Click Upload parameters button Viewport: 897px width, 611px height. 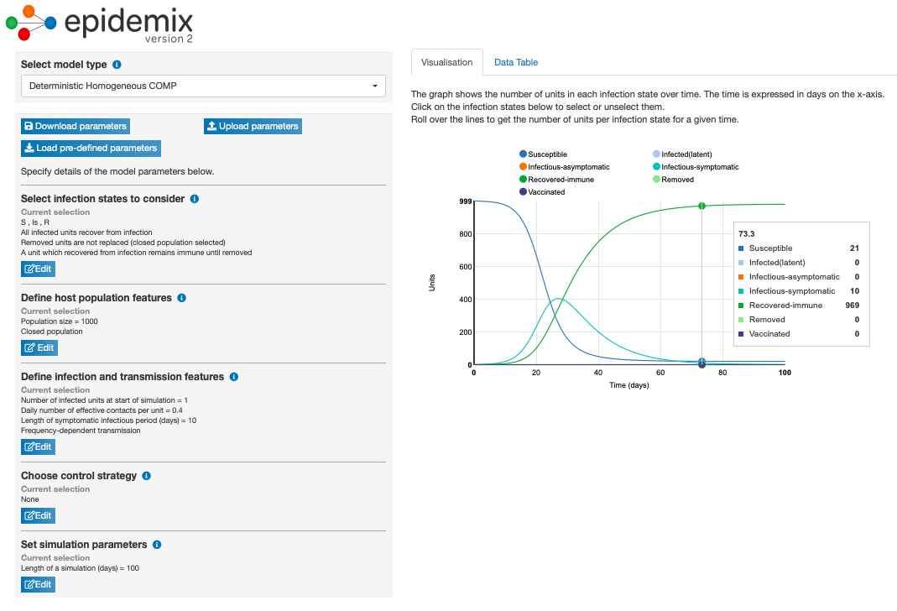coord(253,126)
